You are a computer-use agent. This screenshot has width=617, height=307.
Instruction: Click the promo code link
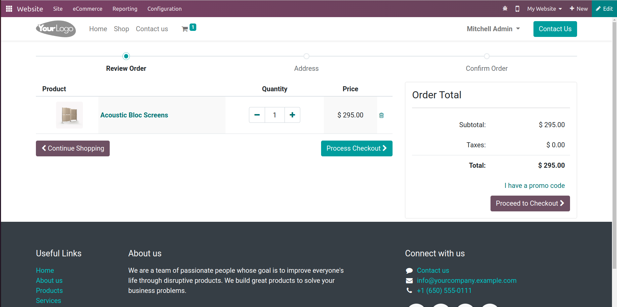coord(534,186)
